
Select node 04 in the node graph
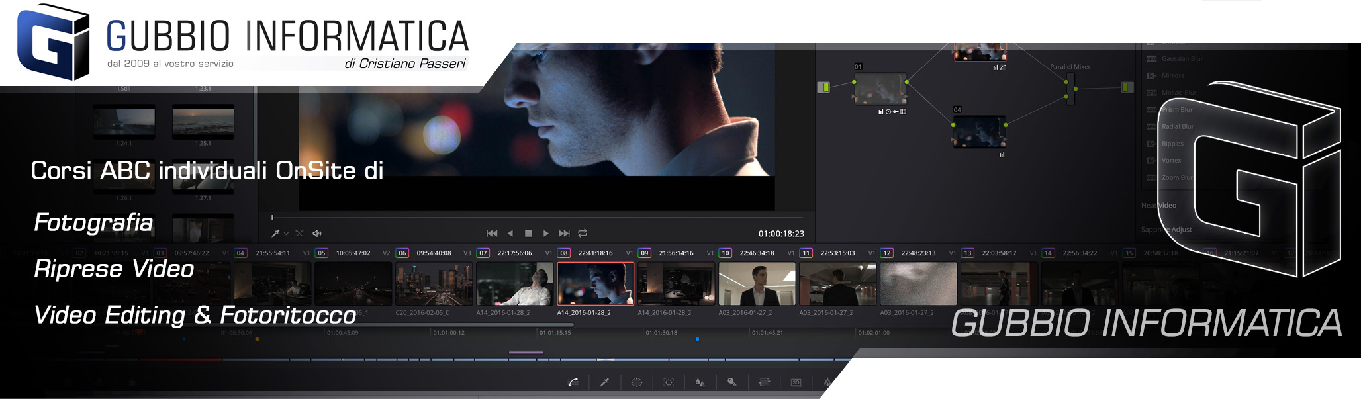pos(979,132)
